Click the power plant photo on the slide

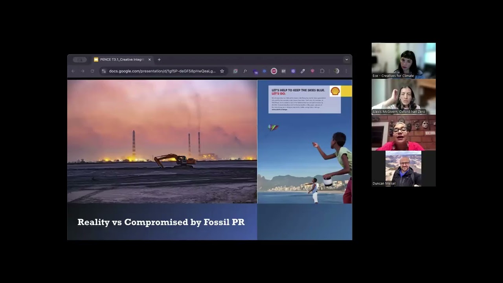click(162, 141)
